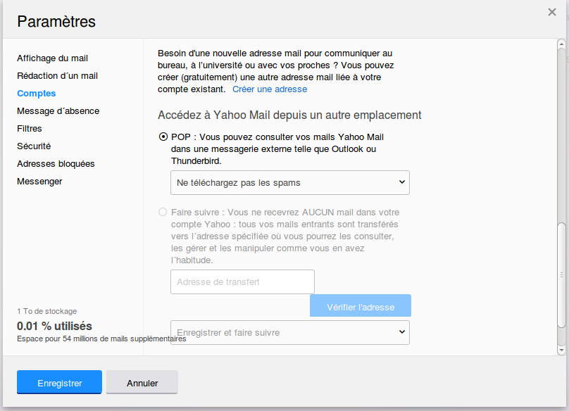Image resolution: width=569 pixels, height=411 pixels.
Task: Open Messenger settings
Action: coord(39,182)
